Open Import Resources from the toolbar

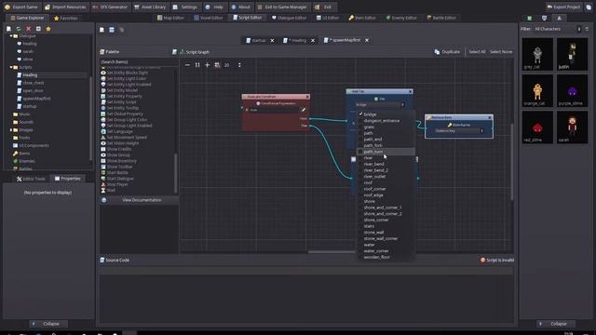coord(65,7)
